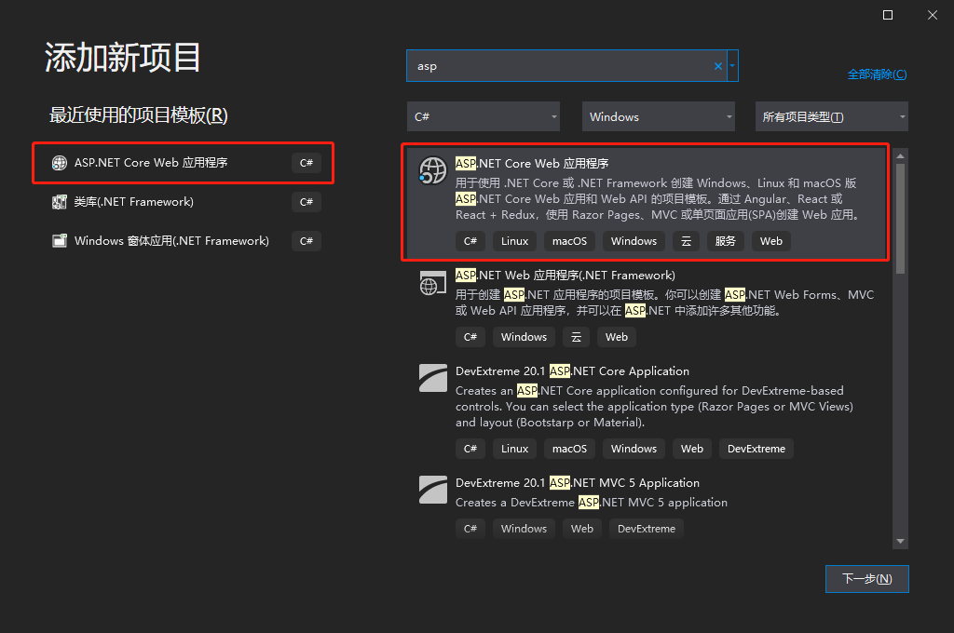Click the recent ASP.NET Core Web 应用程序 globe icon
Screen dimensions: 954x633
(59, 163)
